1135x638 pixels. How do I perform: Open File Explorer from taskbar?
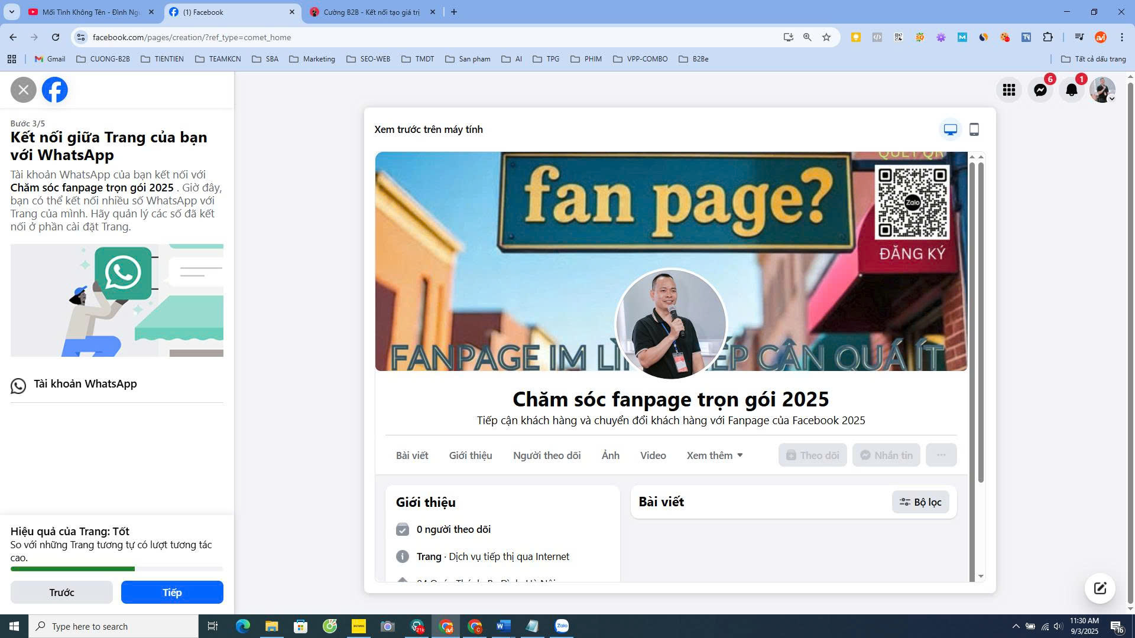271,626
